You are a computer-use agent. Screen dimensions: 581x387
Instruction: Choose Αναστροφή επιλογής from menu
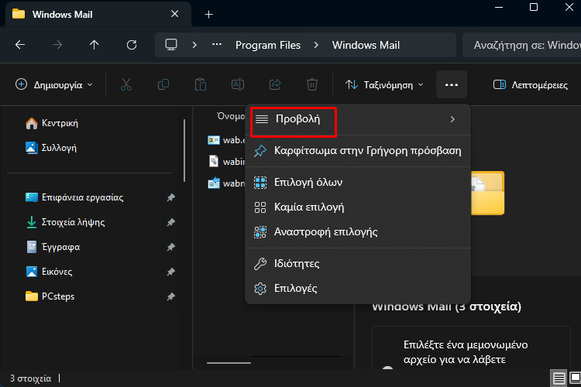pyautogui.click(x=359, y=232)
